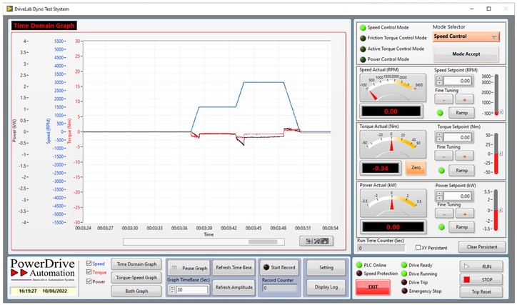Switch to Both Graph view
517x305 pixels.
[x=136, y=291]
